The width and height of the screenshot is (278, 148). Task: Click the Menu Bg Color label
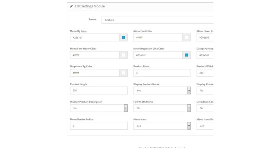(x=78, y=31)
